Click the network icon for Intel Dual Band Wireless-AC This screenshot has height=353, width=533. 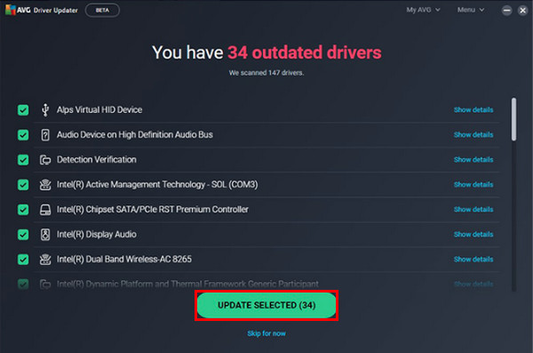45,260
